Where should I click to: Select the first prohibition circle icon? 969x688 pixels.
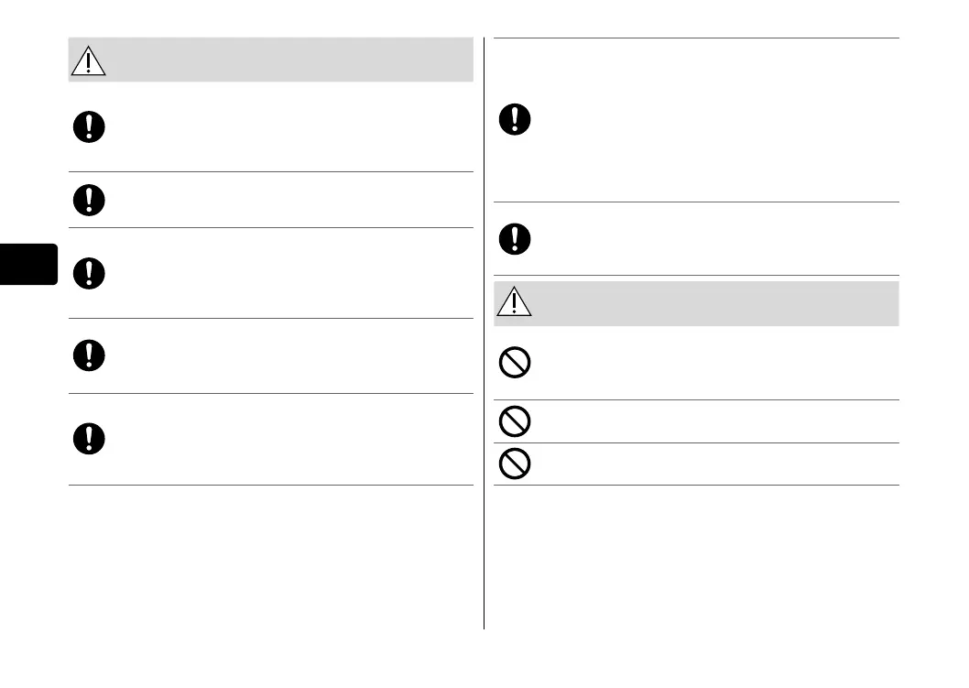click(515, 364)
